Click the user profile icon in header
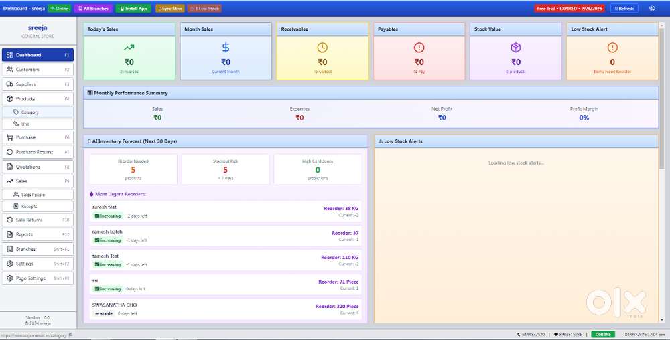670x340 pixels. click(652, 9)
